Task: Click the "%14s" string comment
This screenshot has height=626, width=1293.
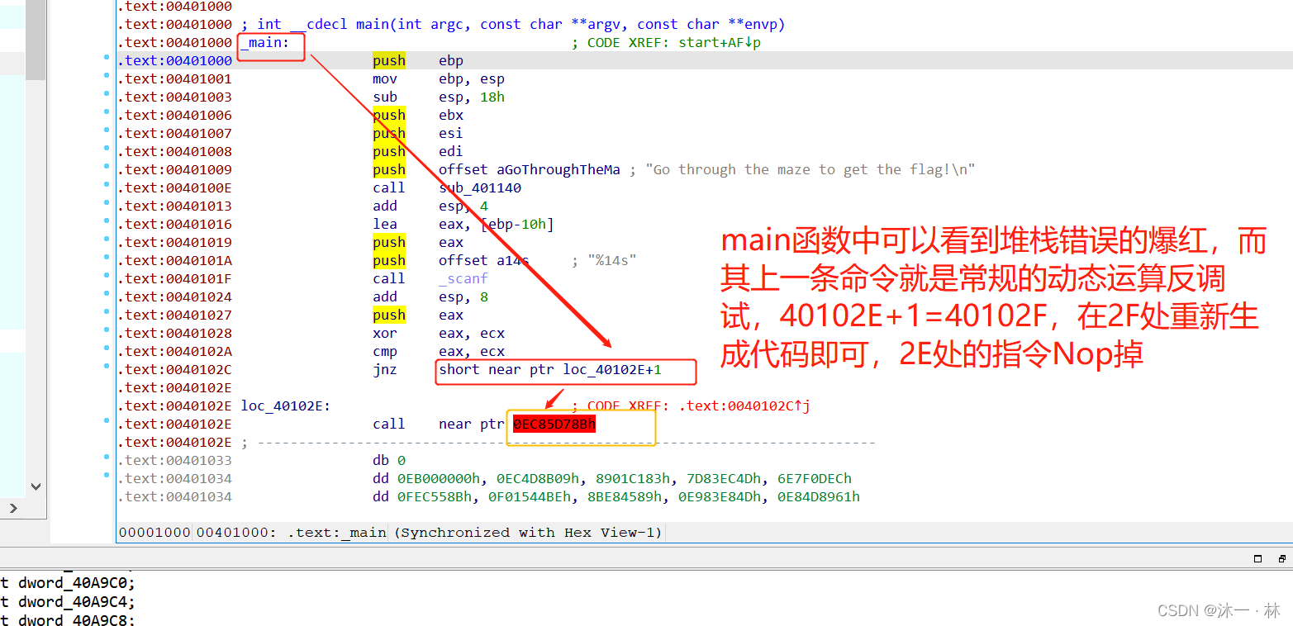Action: pos(604,260)
